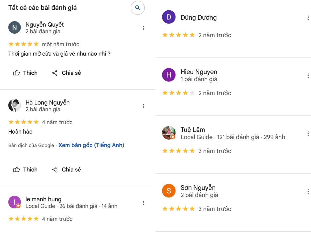Like the 'Hoàn hảo' review
Viewport: 311px width, 233px height.
[25, 170]
